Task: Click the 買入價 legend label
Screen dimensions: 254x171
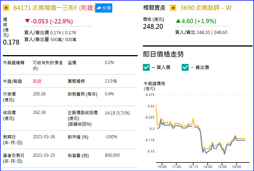Action: [x=163, y=67]
